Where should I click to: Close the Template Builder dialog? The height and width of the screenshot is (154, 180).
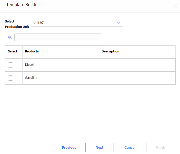(x=175, y=6)
